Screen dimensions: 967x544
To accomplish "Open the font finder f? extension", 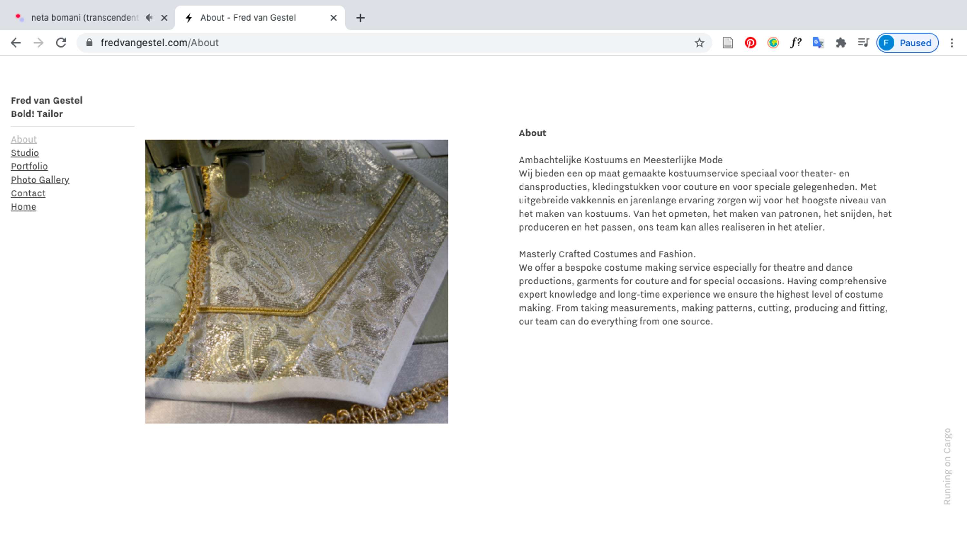I will [796, 43].
